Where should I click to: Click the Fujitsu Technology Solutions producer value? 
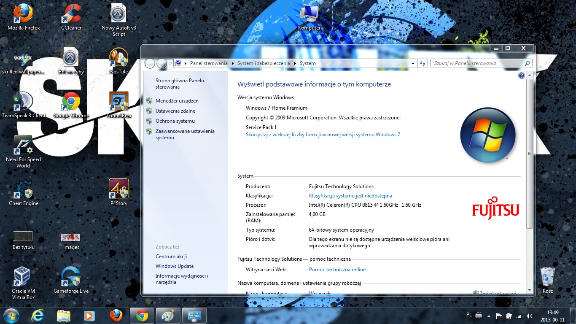click(x=341, y=186)
